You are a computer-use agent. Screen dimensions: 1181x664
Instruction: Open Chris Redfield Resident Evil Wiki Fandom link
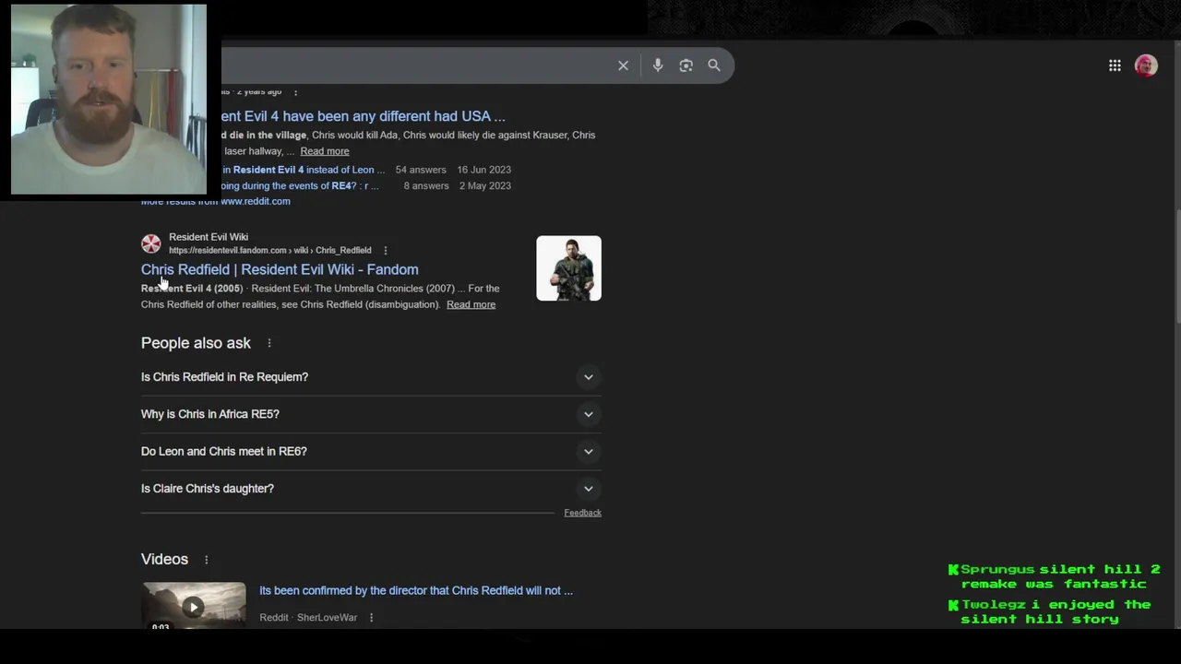click(280, 269)
